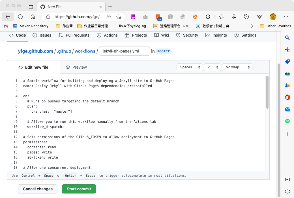Add this page to favorites
This screenshot has height=198, width=294.
pos(119,17)
